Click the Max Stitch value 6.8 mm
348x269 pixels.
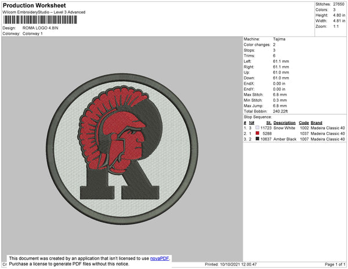280,94
